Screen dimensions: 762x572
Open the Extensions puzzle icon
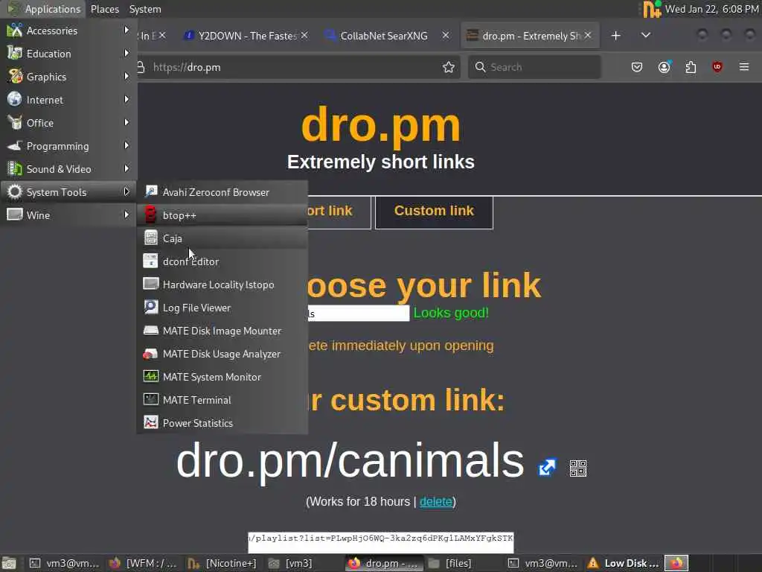(x=691, y=67)
